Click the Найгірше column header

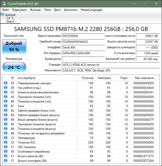[103, 78]
